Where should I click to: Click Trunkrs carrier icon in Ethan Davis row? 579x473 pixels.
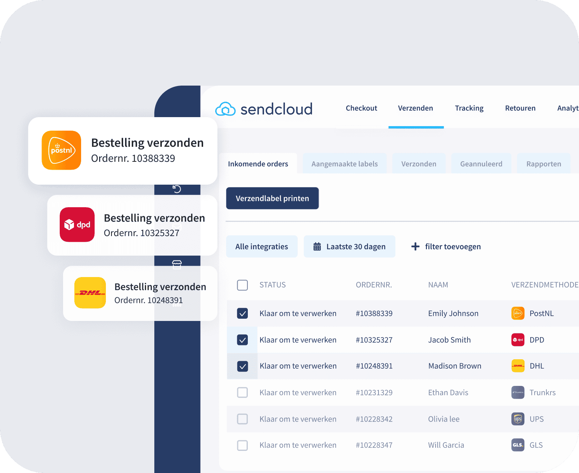pyautogui.click(x=518, y=392)
